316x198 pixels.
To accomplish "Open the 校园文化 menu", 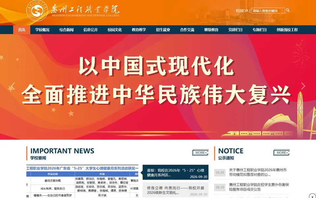I will (115, 30).
